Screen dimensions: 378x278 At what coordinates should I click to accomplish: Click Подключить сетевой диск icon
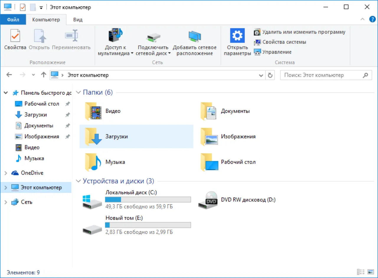153,37
